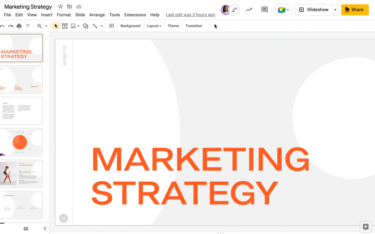The image size is (375, 234).
Task: Select the Action Plan slide thumbnail
Action: tap(21, 205)
